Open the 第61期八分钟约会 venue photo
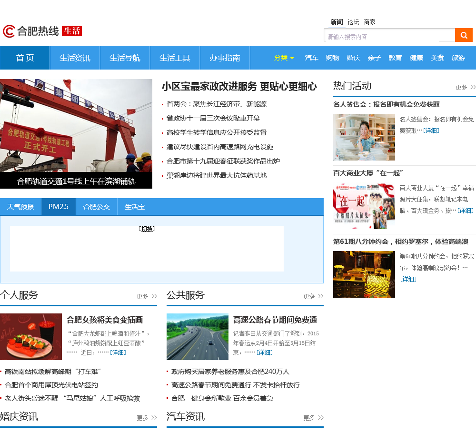476x433 pixels. coord(364,274)
